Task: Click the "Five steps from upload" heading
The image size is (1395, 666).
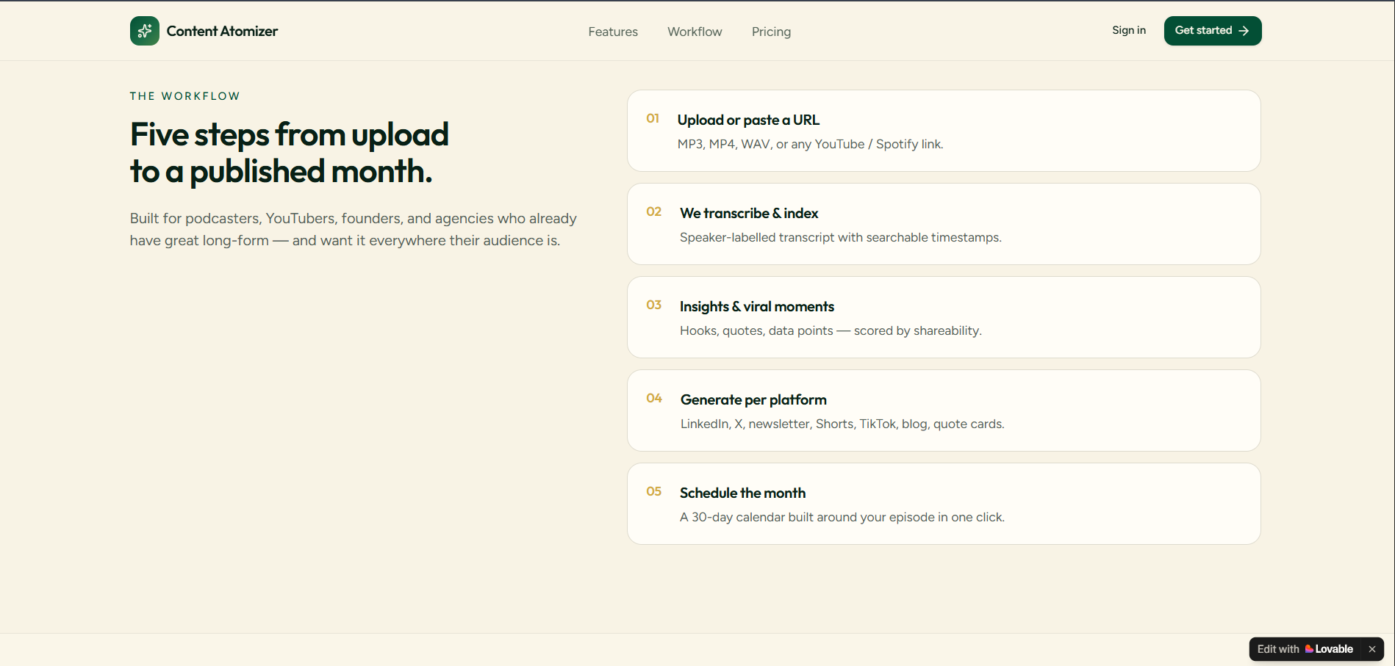Action: tap(290, 153)
